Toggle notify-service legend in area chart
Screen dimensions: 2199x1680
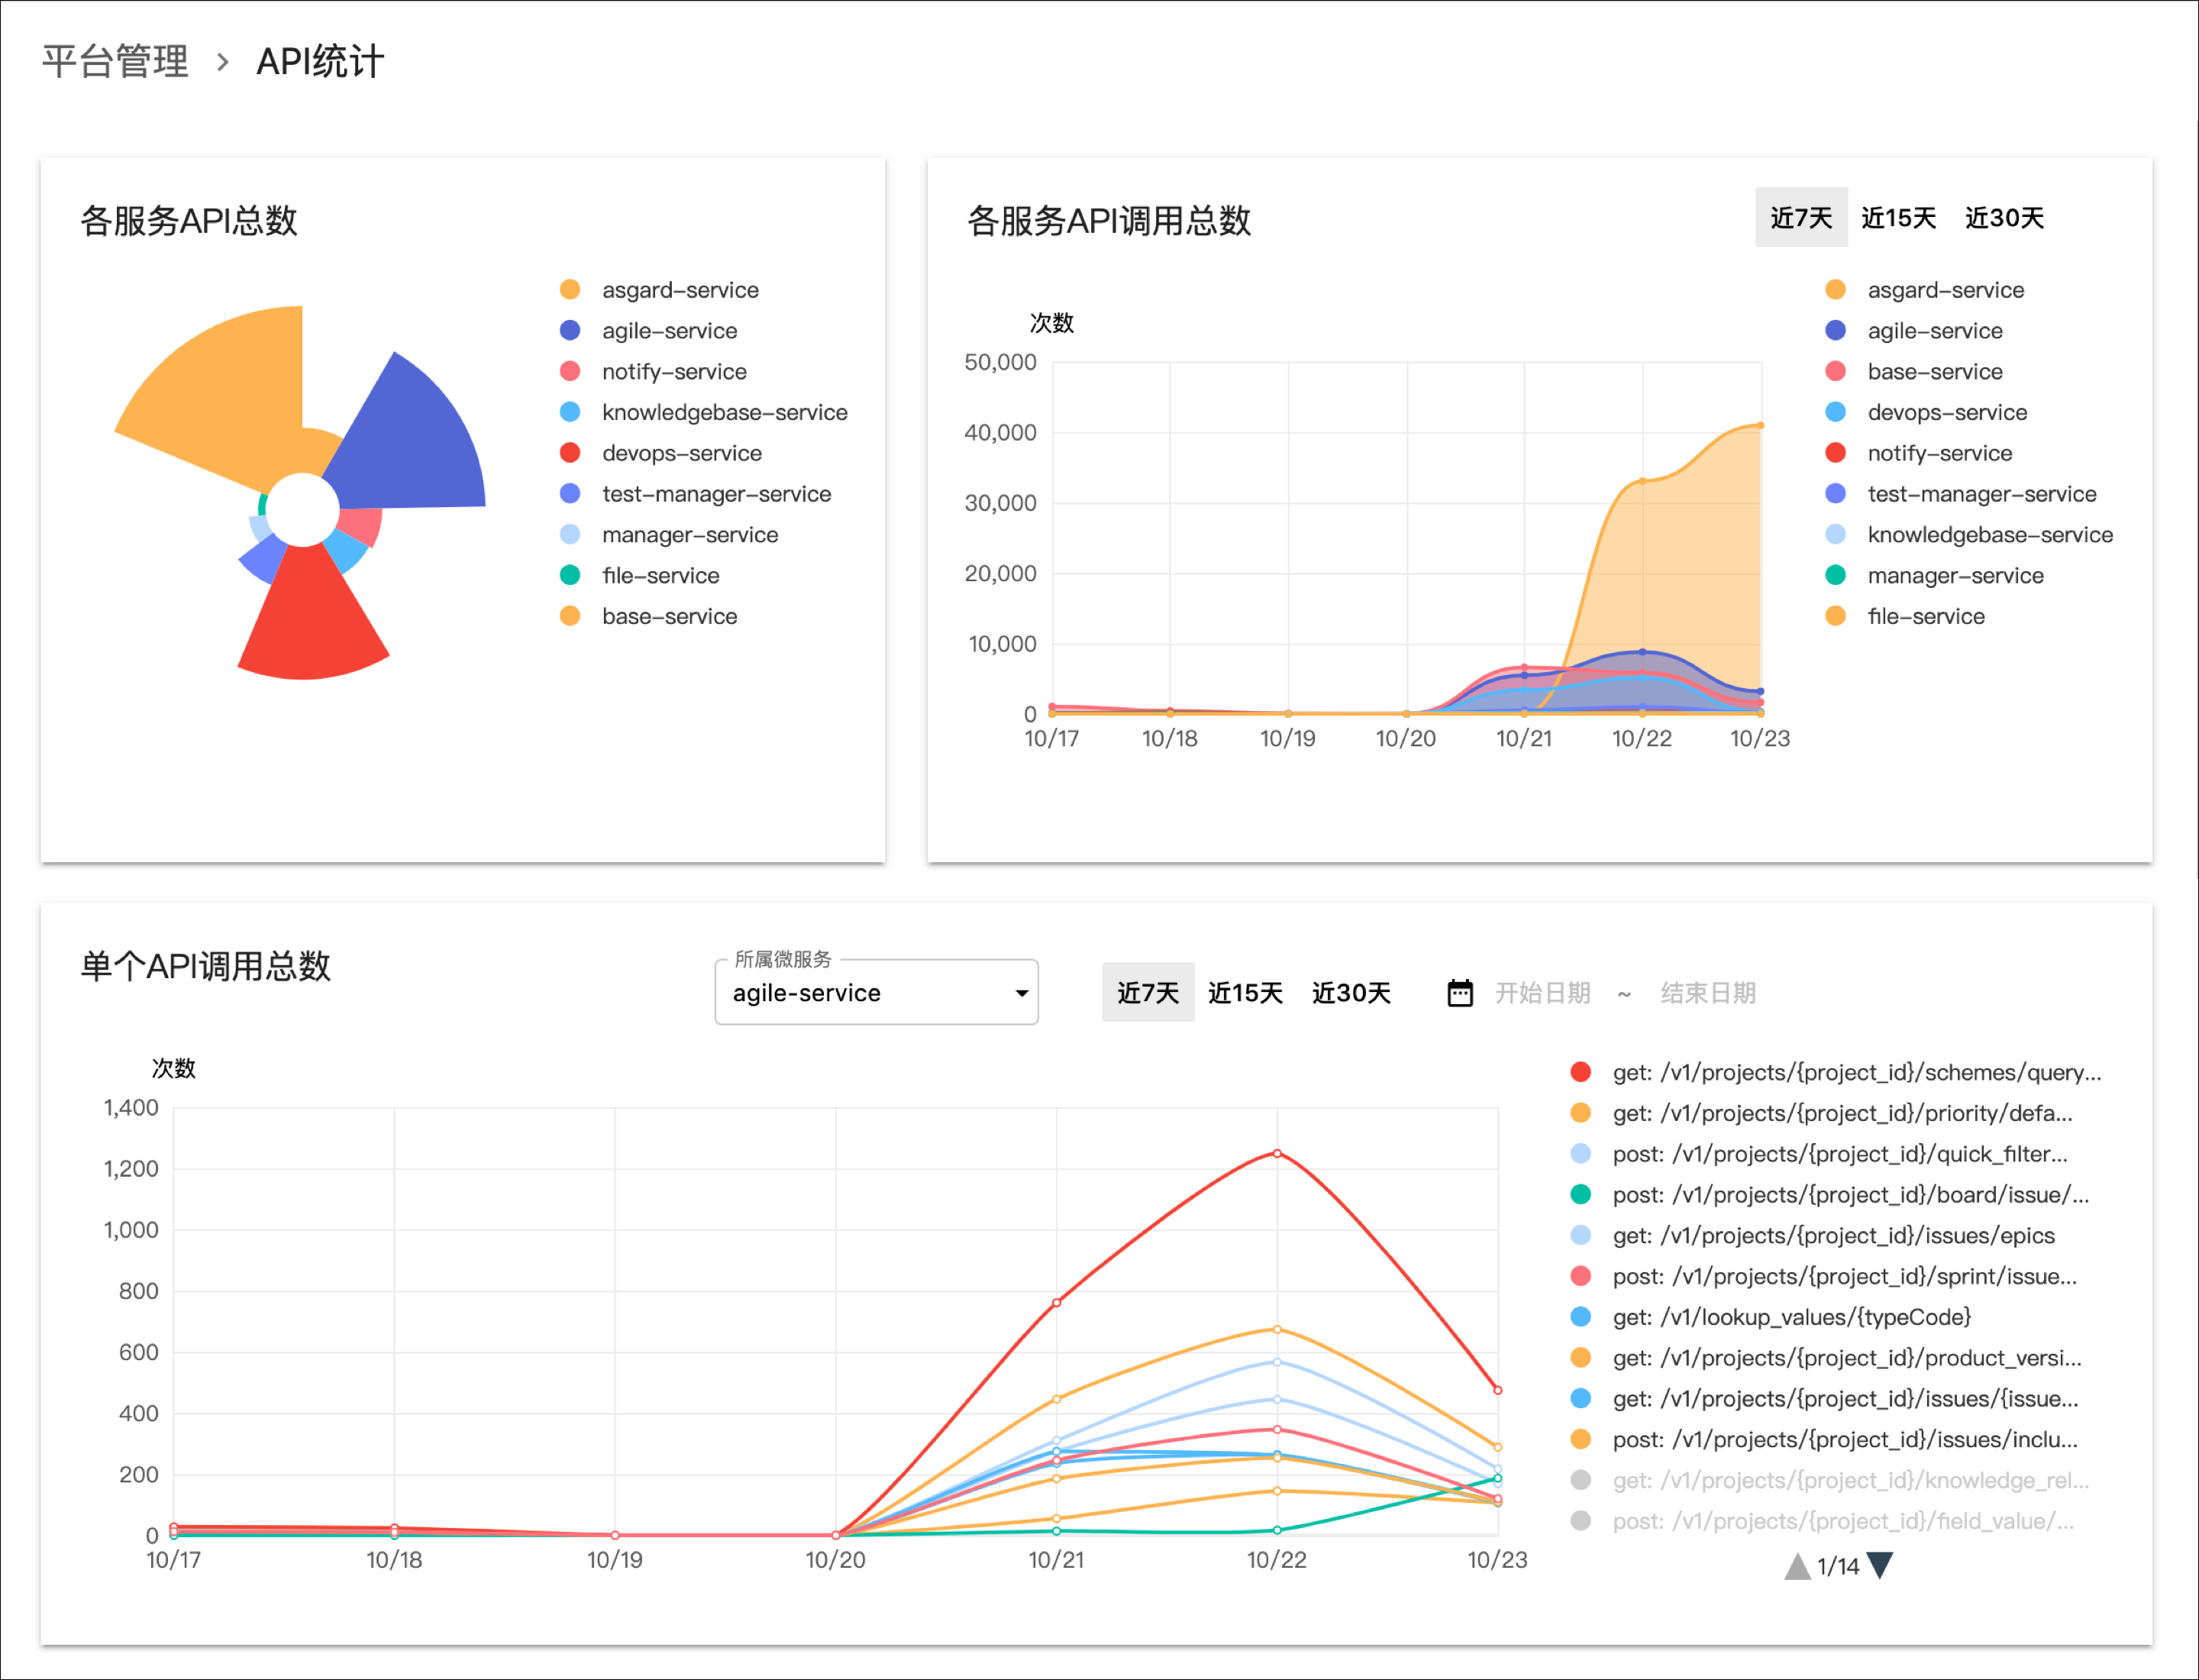1919,453
